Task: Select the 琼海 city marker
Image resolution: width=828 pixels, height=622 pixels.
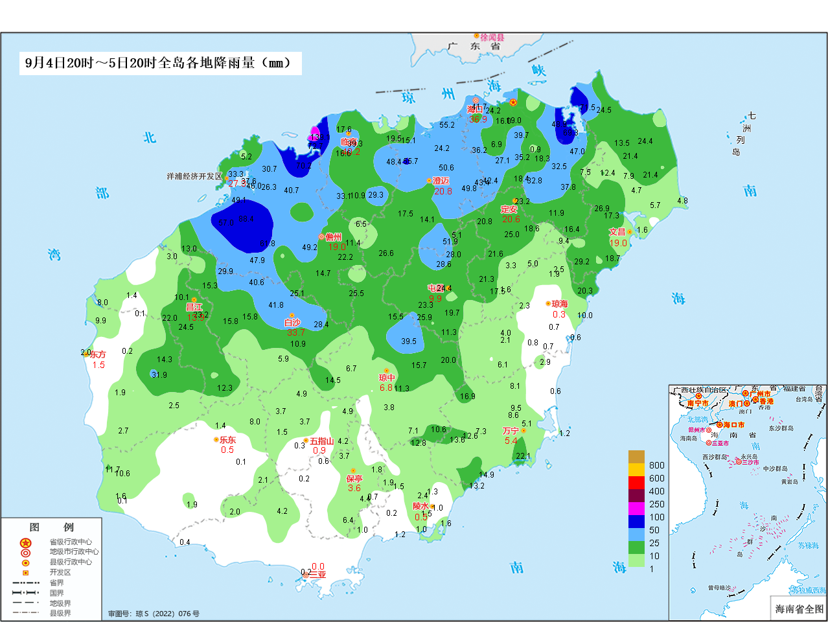Action: [x=548, y=303]
